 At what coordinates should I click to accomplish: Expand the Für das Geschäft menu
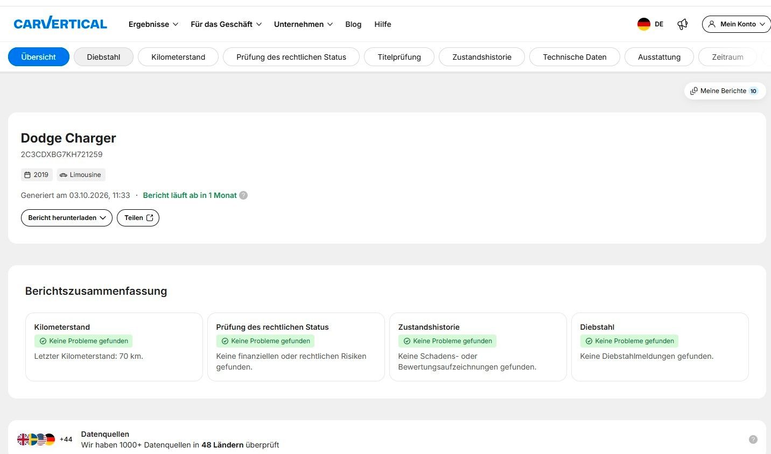226,24
